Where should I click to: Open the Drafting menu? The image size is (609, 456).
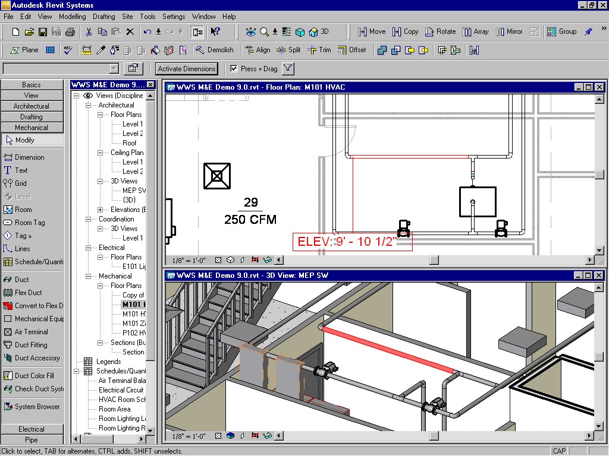tap(103, 17)
